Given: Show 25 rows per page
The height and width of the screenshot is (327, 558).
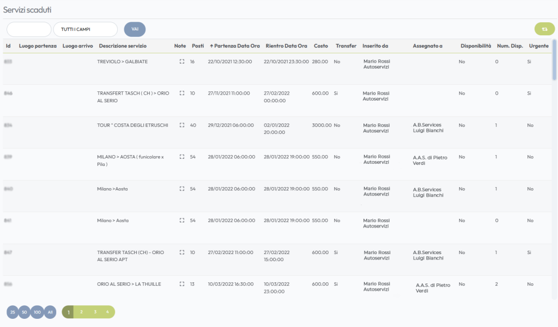Looking at the screenshot, I should pos(13,312).
